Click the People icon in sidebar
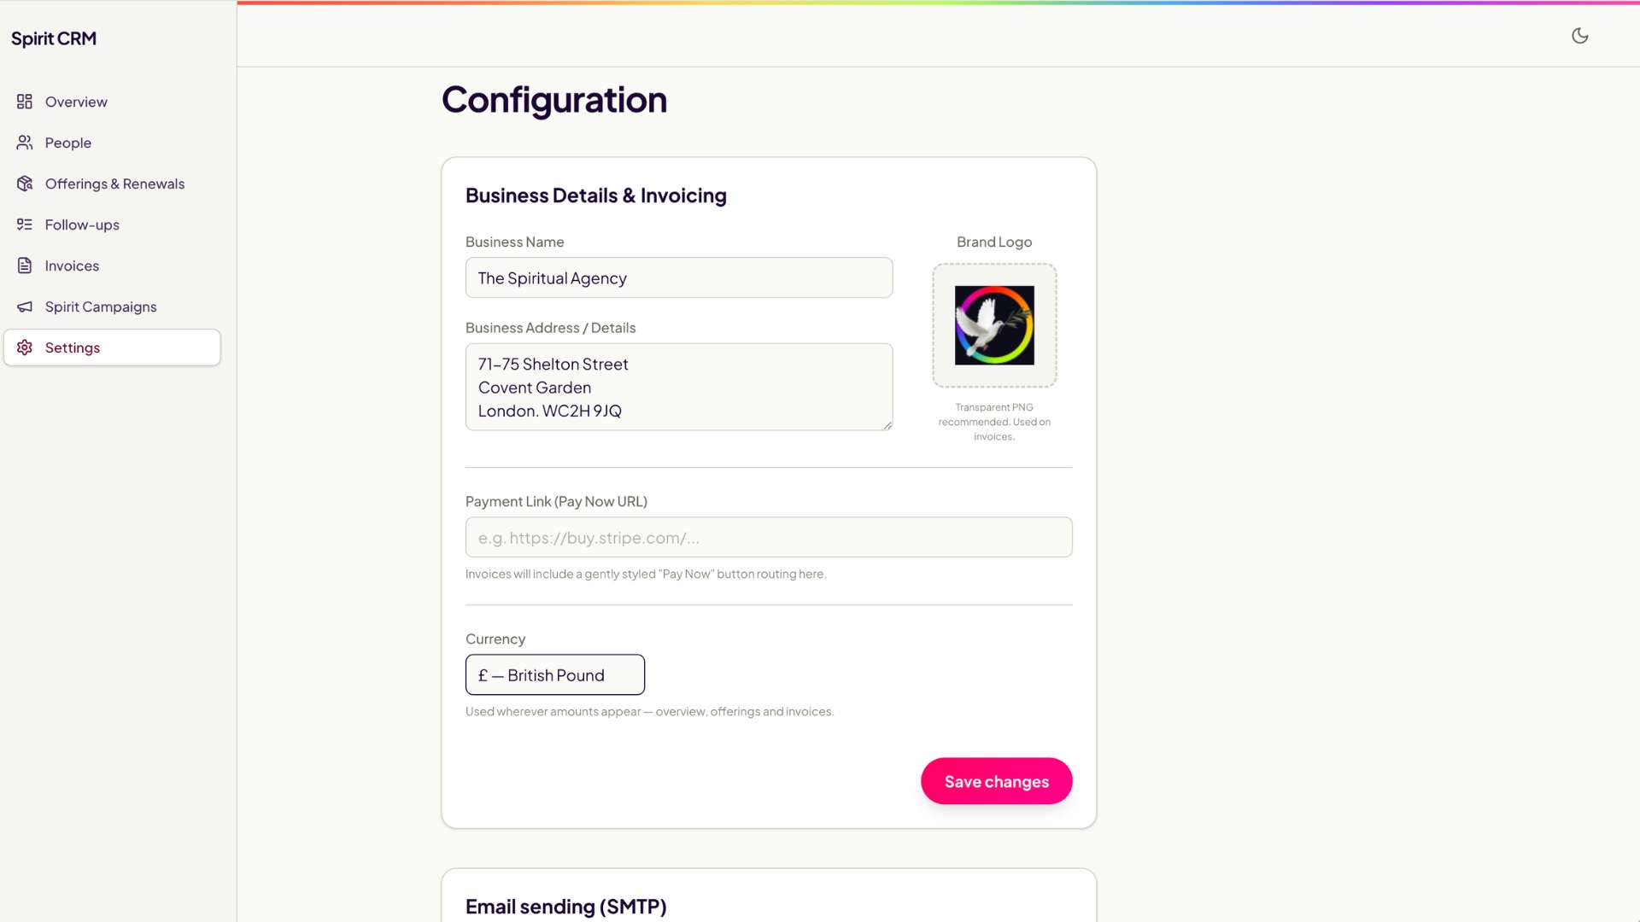The image size is (1640, 922). 25,143
